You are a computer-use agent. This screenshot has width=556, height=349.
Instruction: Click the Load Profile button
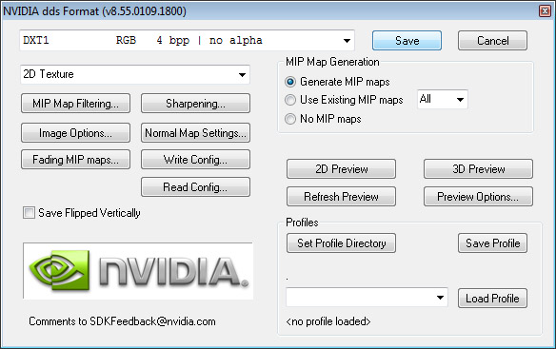[492, 299]
